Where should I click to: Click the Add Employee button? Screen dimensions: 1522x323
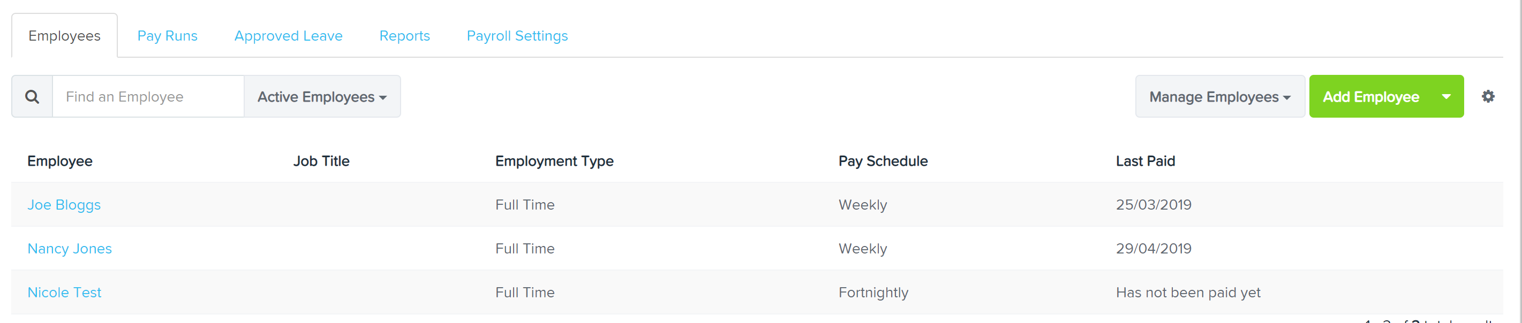pyautogui.click(x=1370, y=96)
